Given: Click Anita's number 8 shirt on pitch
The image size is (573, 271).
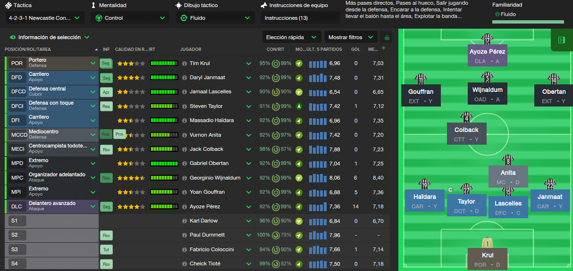Looking at the screenshot, I should 508,161.
